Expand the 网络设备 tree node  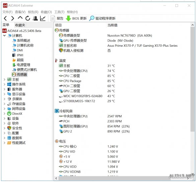click(x=4, y=109)
